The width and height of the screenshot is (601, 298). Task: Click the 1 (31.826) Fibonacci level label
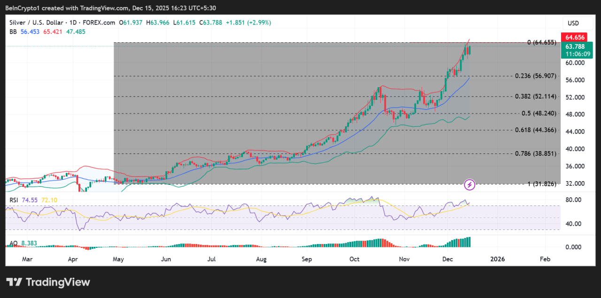[542, 184]
